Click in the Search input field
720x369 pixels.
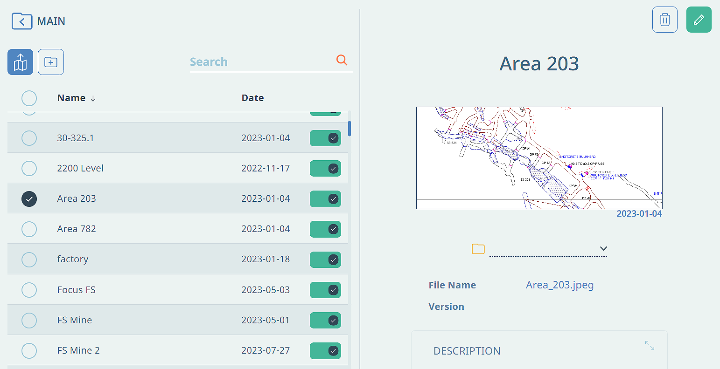tap(261, 62)
